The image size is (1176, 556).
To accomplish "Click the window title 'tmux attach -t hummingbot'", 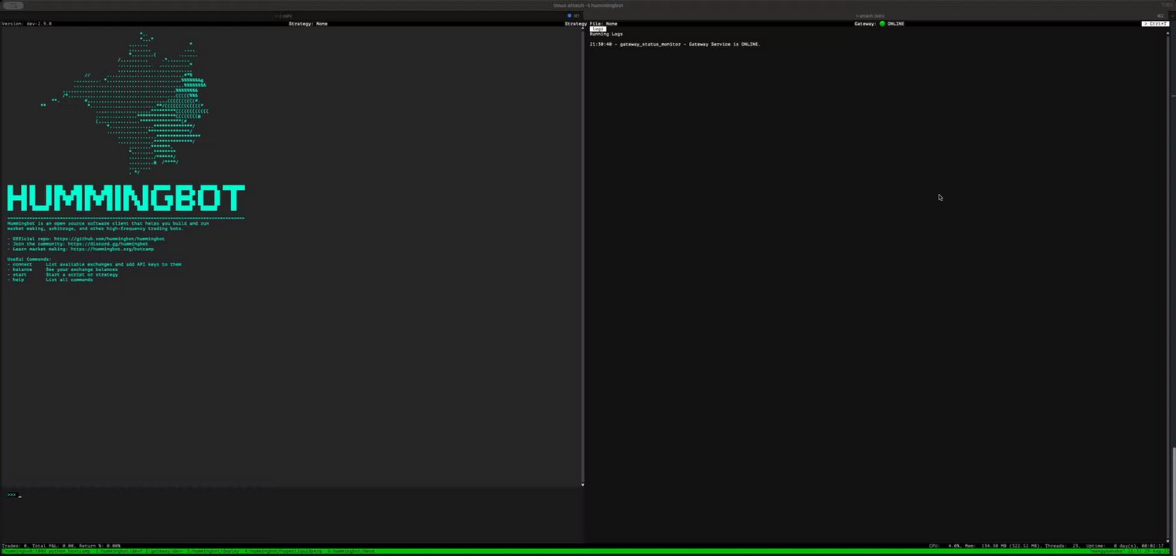I will [588, 5].
